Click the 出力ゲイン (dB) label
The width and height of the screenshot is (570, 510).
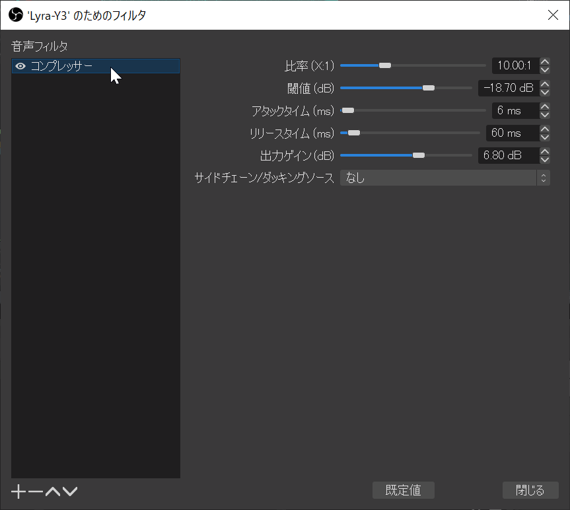coord(297,156)
